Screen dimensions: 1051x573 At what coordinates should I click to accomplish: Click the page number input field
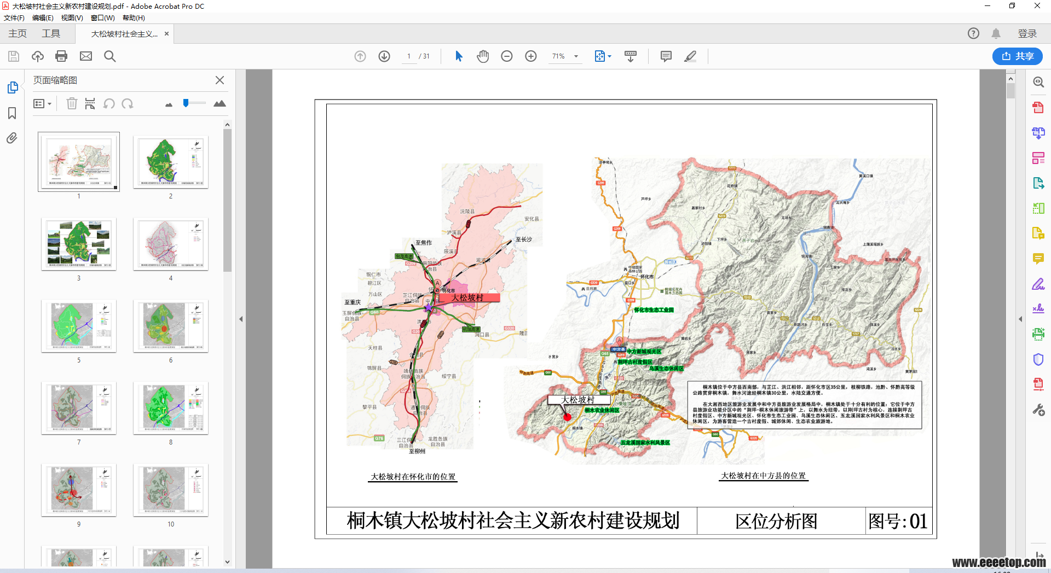point(409,56)
